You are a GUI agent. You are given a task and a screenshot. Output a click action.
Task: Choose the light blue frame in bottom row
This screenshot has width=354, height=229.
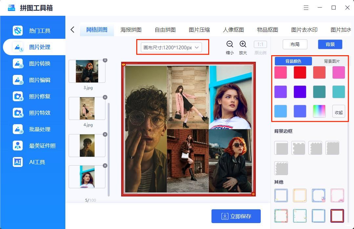pyautogui.click(x=319, y=216)
